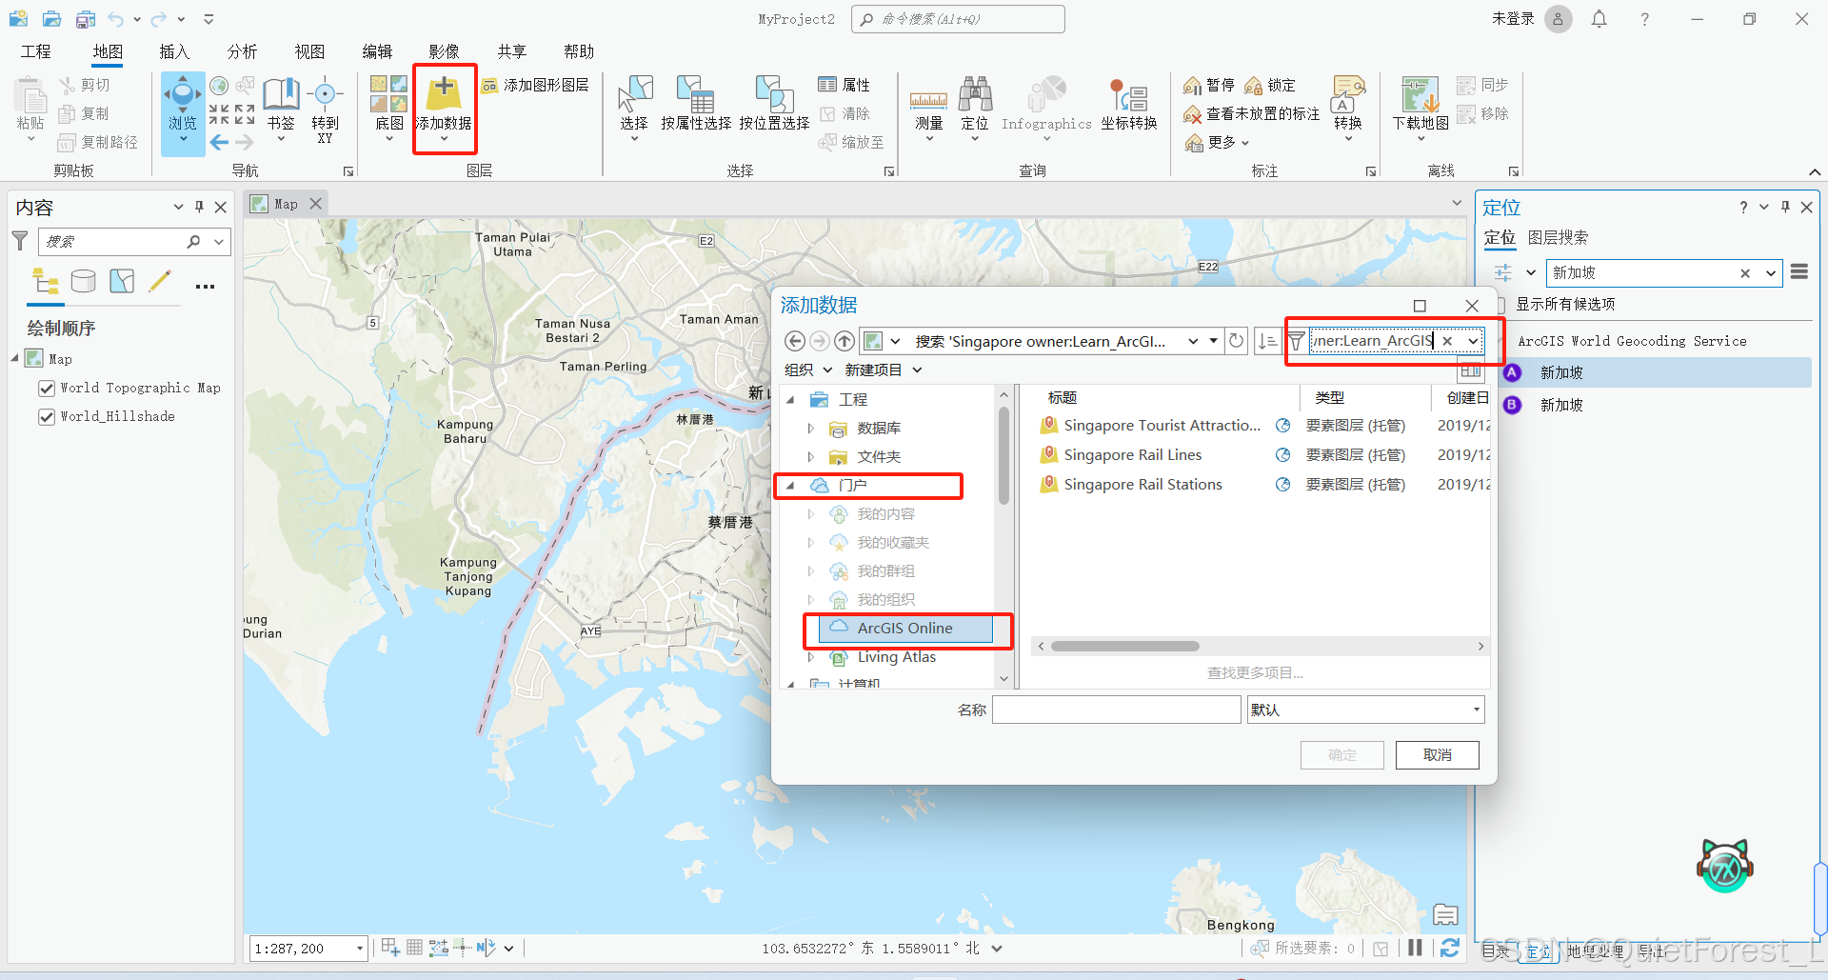Select Singapore Rail Stations item
The height and width of the screenshot is (980, 1828).
(x=1142, y=484)
